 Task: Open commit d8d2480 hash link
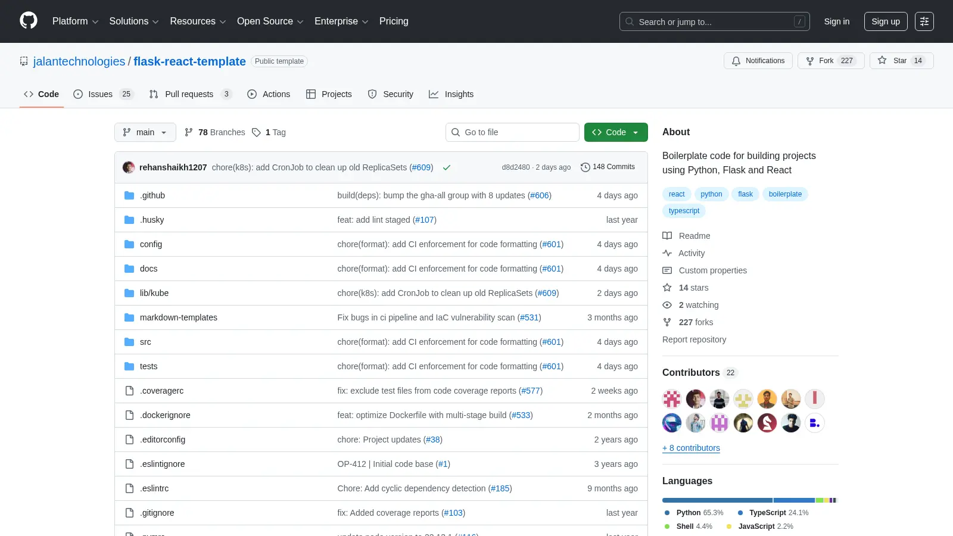coord(516,167)
